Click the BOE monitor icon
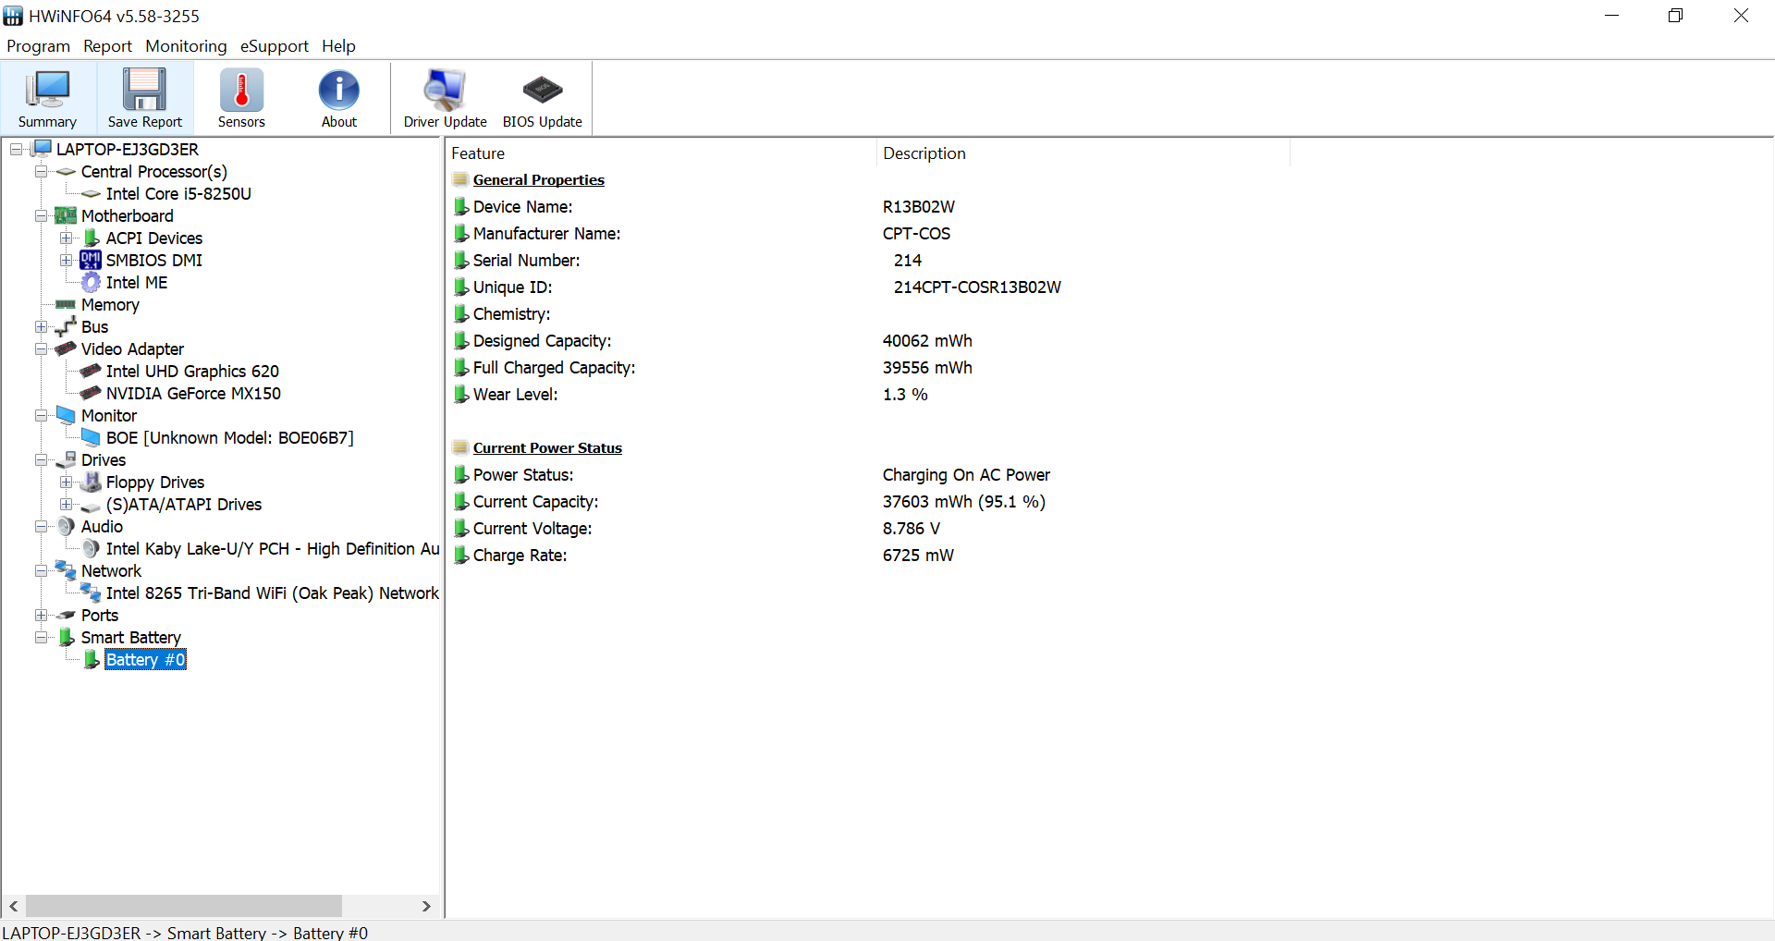Screen dimensions: 1775x941 pyautogui.click(x=91, y=437)
